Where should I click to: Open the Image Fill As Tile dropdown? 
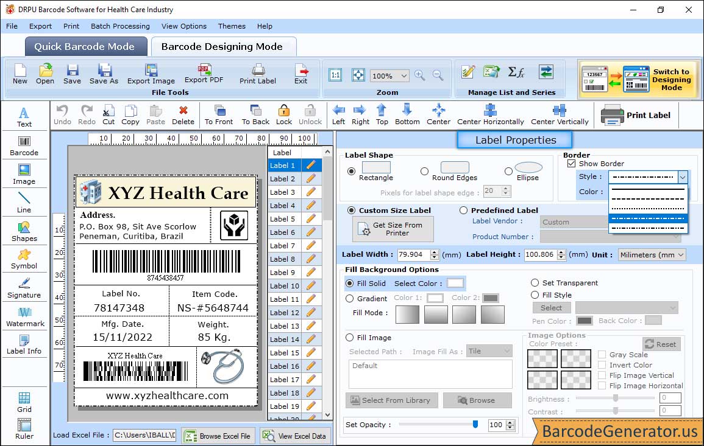pos(489,351)
